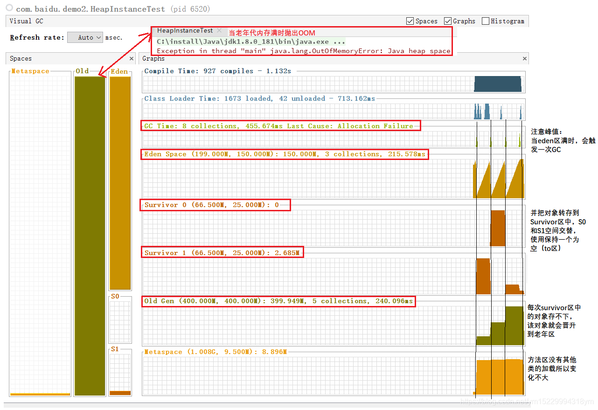Viewport: 598px width, 410px height.
Task: Click the Eden space bar in Spaces
Action: click(x=120, y=183)
